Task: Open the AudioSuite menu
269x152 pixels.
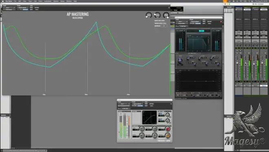Action: (x=48, y=1)
